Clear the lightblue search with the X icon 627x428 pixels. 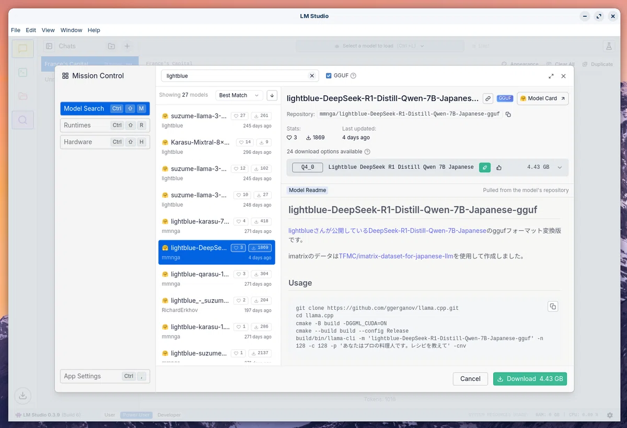click(312, 76)
